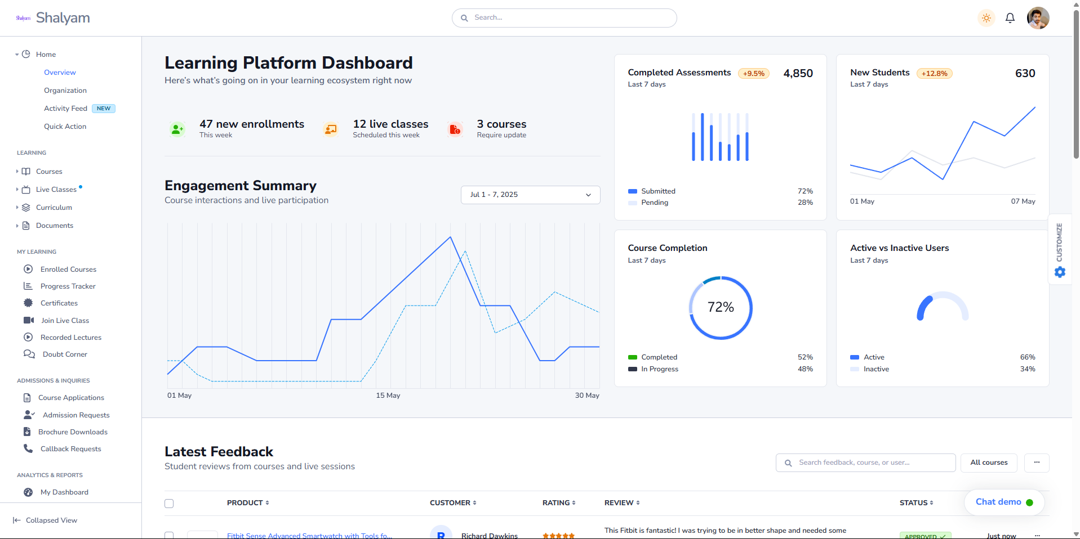Check the first feedback row checkbox
Viewport: 1080px width, 539px height.
[169, 535]
